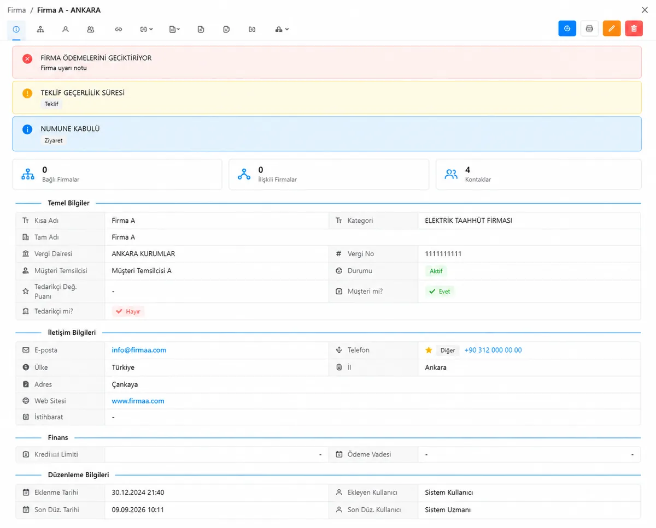Open the hierarchy tree tab in the tab bar
The height and width of the screenshot is (528, 656).
coord(40,29)
